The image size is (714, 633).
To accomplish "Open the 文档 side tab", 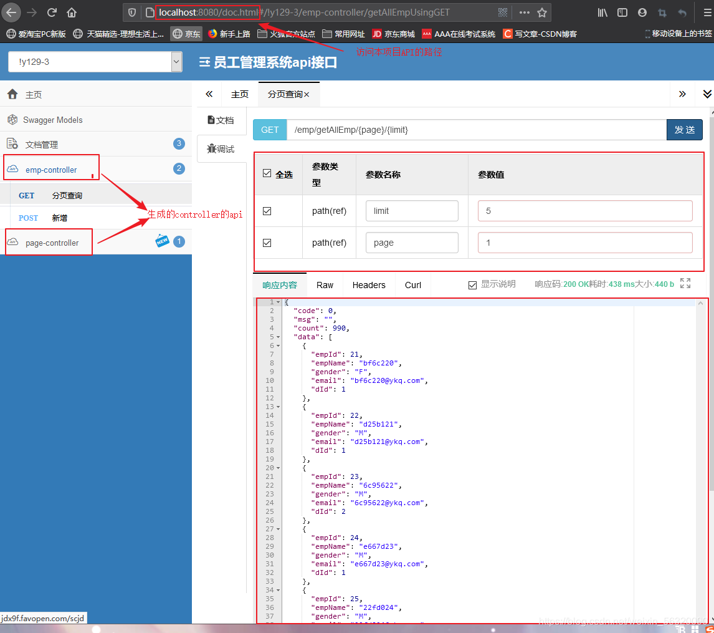I will 221,120.
